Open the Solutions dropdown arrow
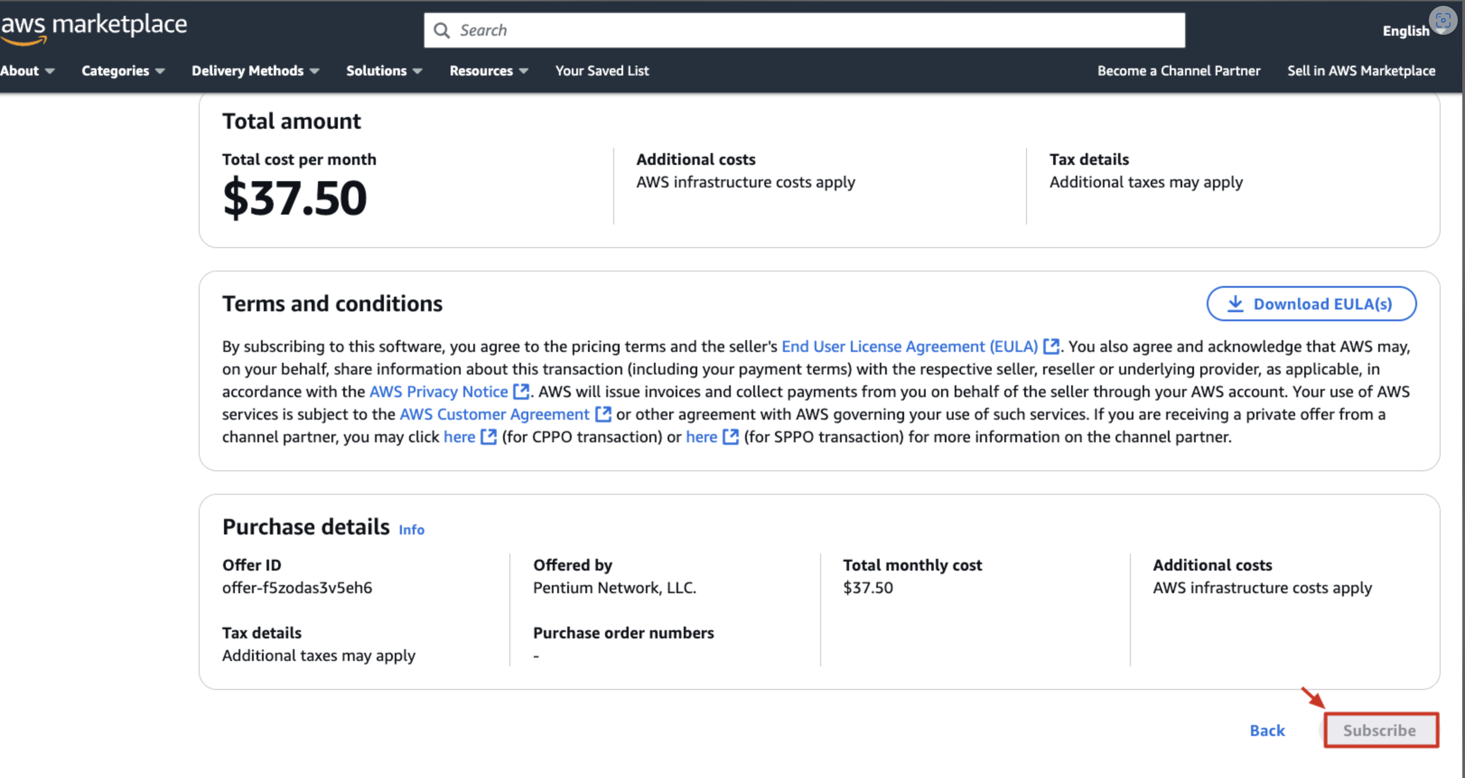Viewport: 1465px width, 778px height. 417,71
